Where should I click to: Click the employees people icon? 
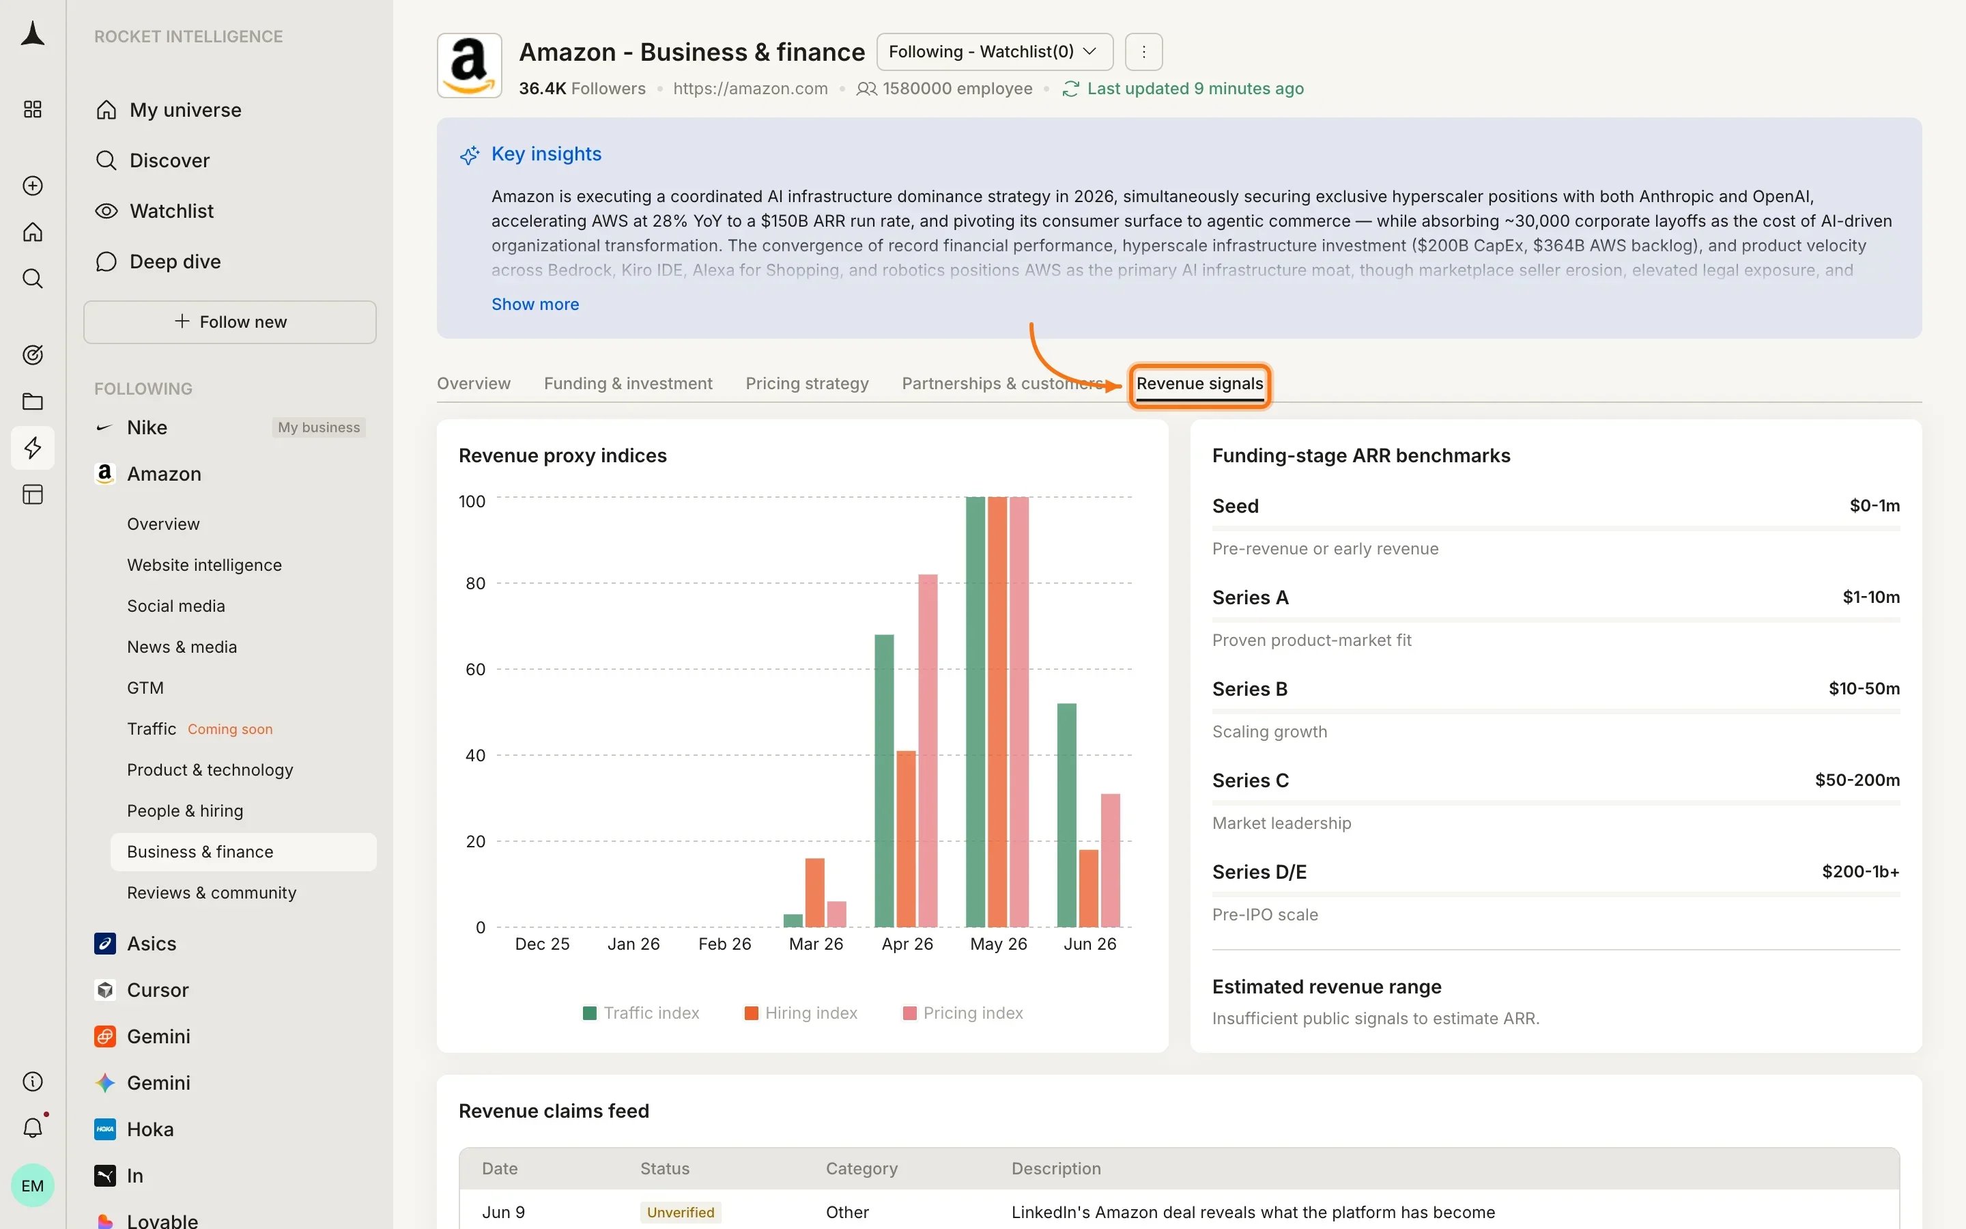(867, 89)
